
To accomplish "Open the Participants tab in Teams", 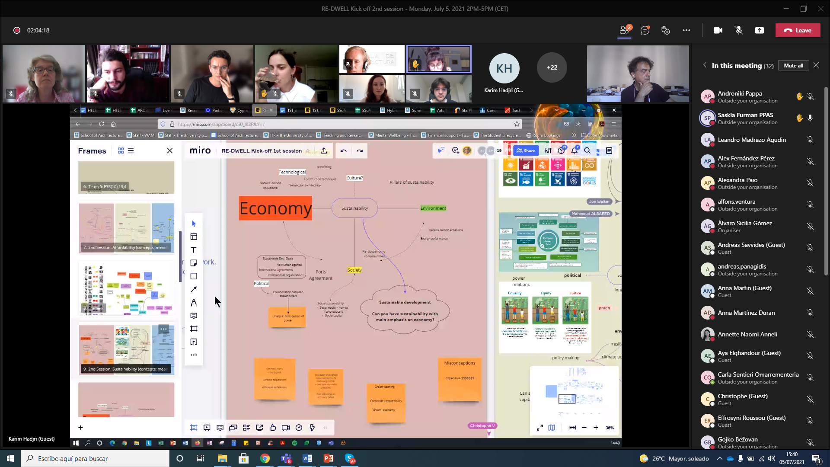I will [x=624, y=30].
